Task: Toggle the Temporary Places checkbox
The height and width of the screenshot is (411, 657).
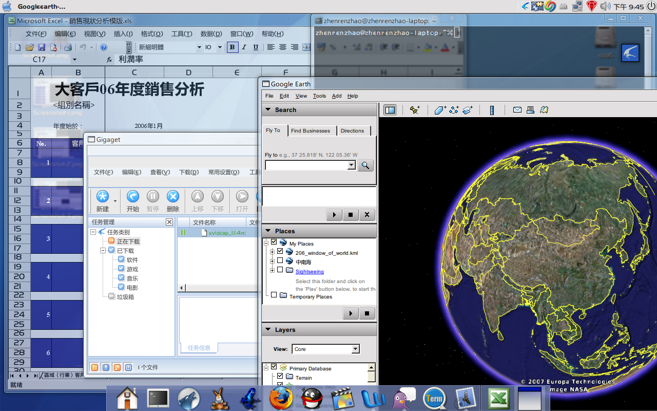Action: 274,295
